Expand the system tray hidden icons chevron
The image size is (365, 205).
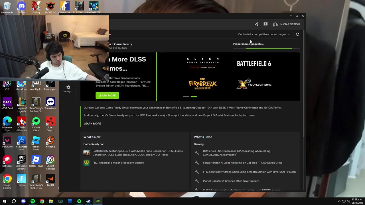339,201
